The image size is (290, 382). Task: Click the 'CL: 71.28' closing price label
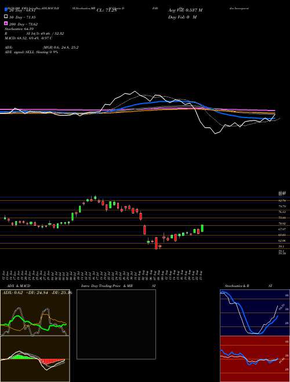(x=107, y=10)
